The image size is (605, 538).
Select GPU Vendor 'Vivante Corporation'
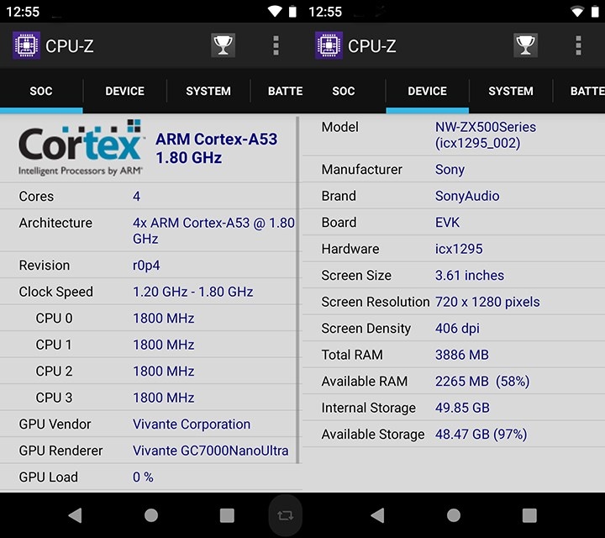pyautogui.click(x=192, y=425)
